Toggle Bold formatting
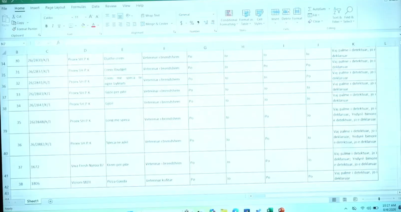The height and width of the screenshot is (212, 401). point(46,26)
